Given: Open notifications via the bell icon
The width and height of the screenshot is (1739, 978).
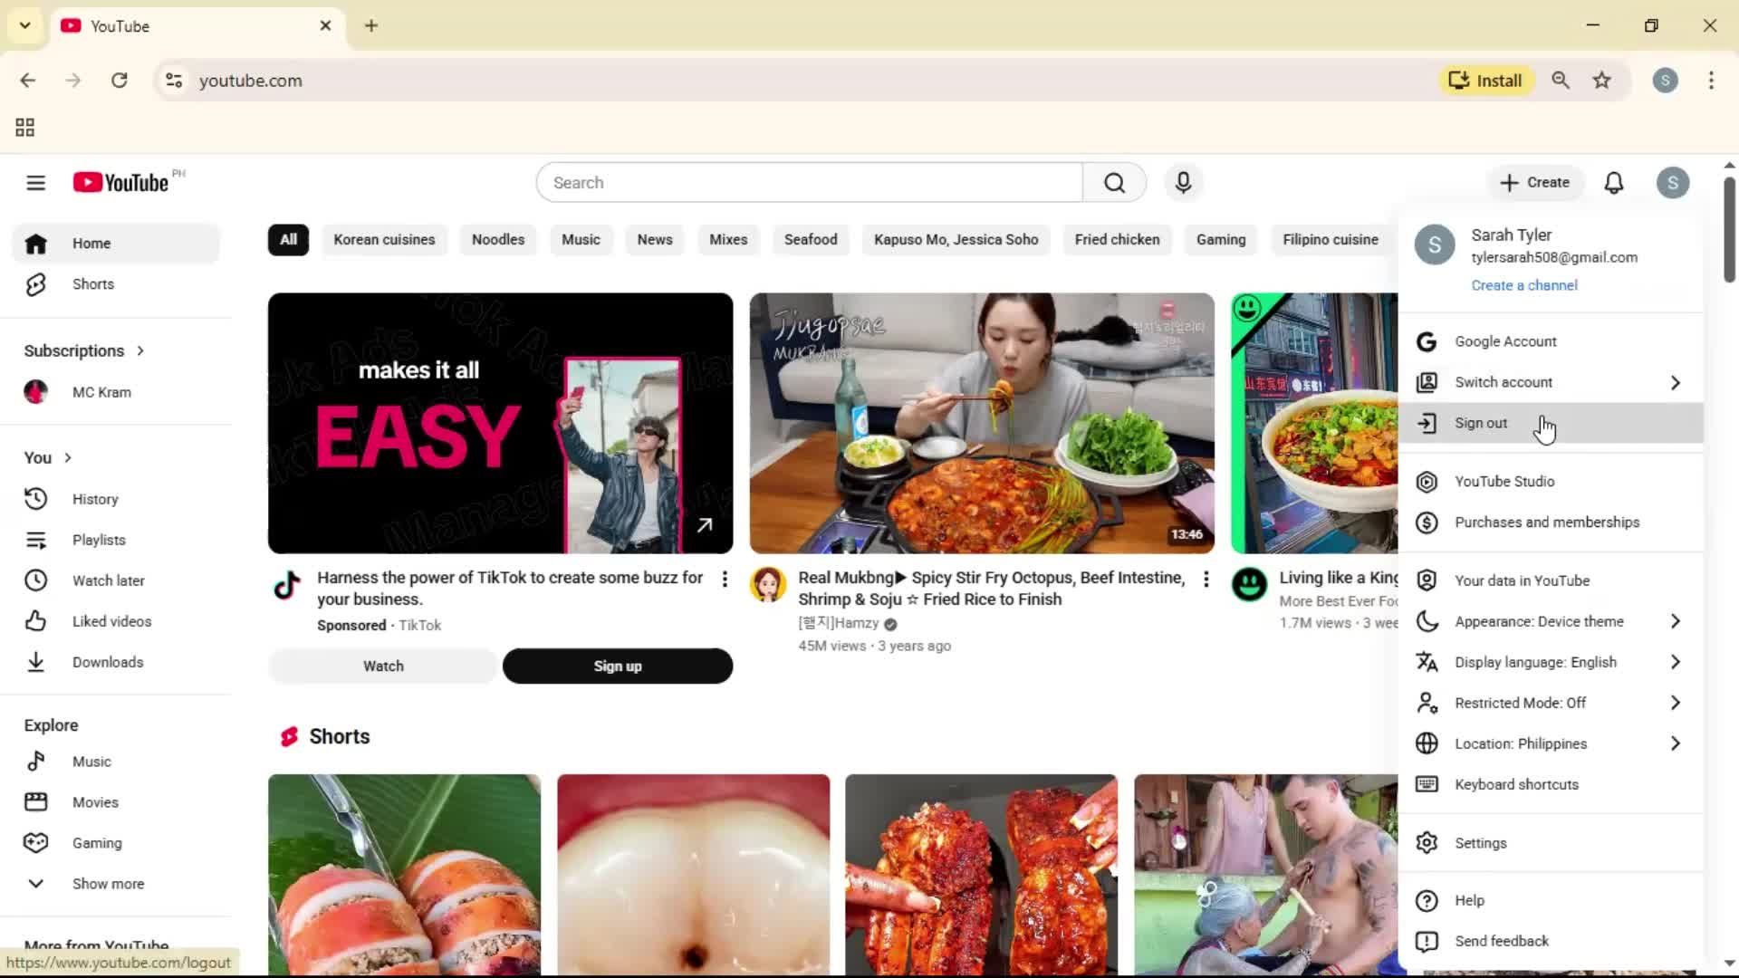Looking at the screenshot, I should point(1614,182).
